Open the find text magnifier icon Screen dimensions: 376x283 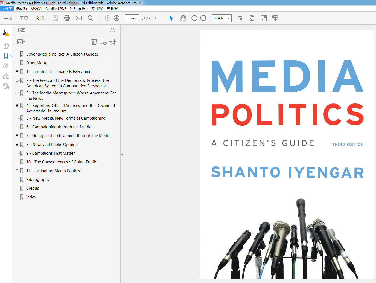click(x=90, y=18)
